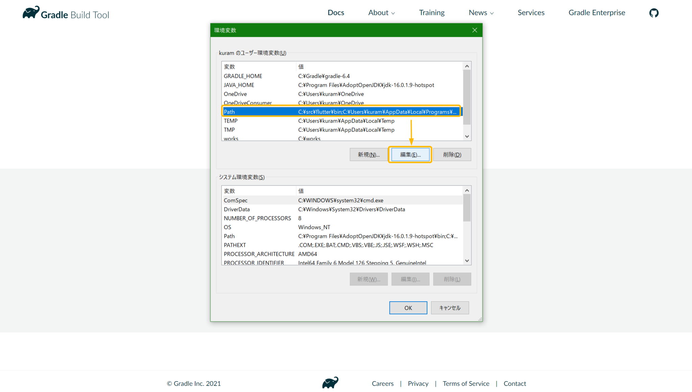Click the scroll-up arrow of the system variables list

467,190
